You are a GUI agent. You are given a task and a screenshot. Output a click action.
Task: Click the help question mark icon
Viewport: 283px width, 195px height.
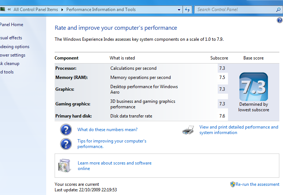280,20
